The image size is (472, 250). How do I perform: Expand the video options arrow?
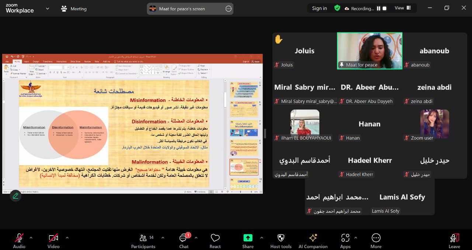(x=67, y=238)
